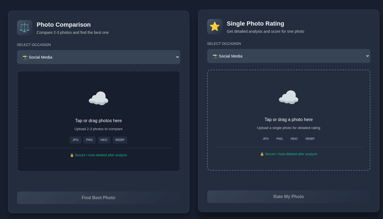The image size is (383, 219).
Task: Click the star icon for Single Photo Rating
Action: click(x=215, y=27)
